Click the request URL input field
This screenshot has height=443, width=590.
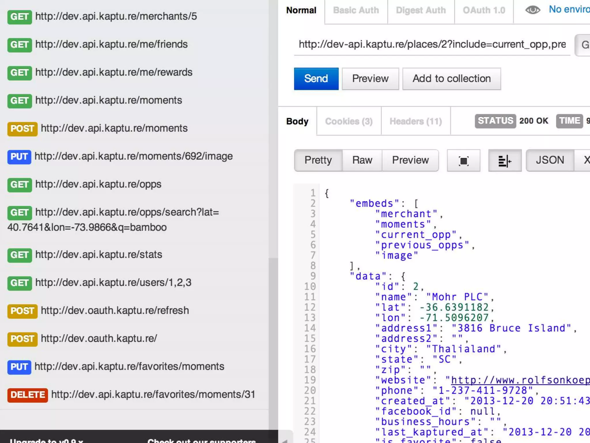tap(432, 44)
